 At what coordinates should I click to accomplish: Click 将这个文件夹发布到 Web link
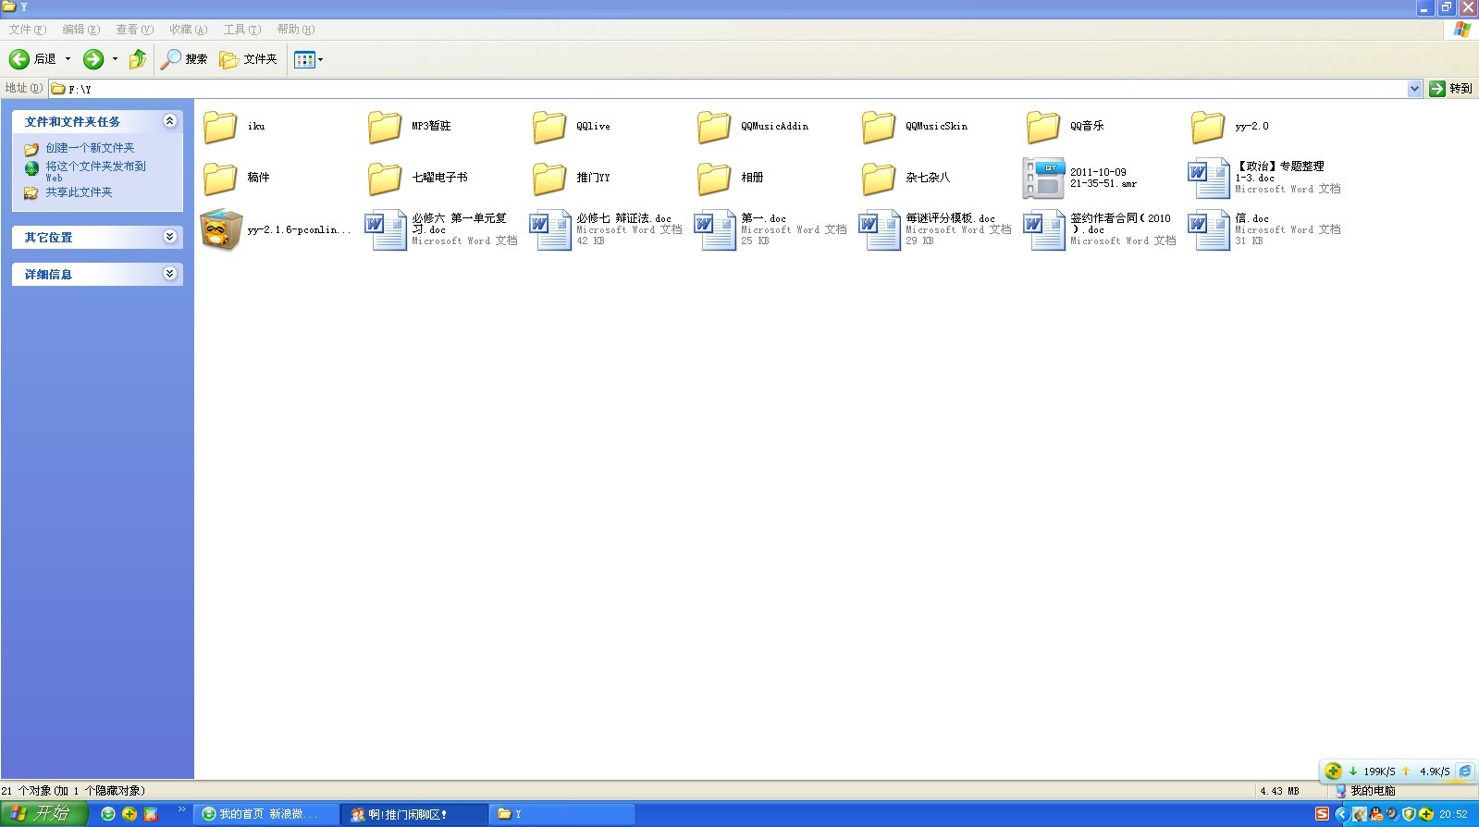point(95,171)
